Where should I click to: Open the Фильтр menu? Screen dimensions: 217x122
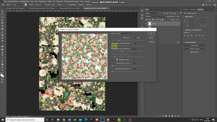[50, 1]
